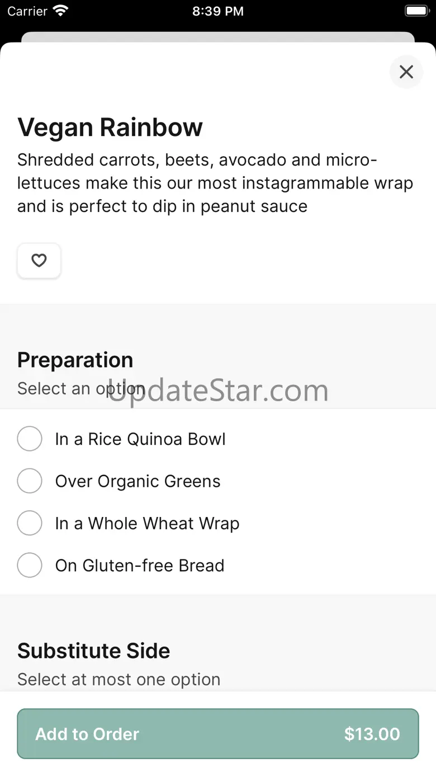Click the wrap description text
The width and height of the screenshot is (436, 776).
tap(215, 183)
